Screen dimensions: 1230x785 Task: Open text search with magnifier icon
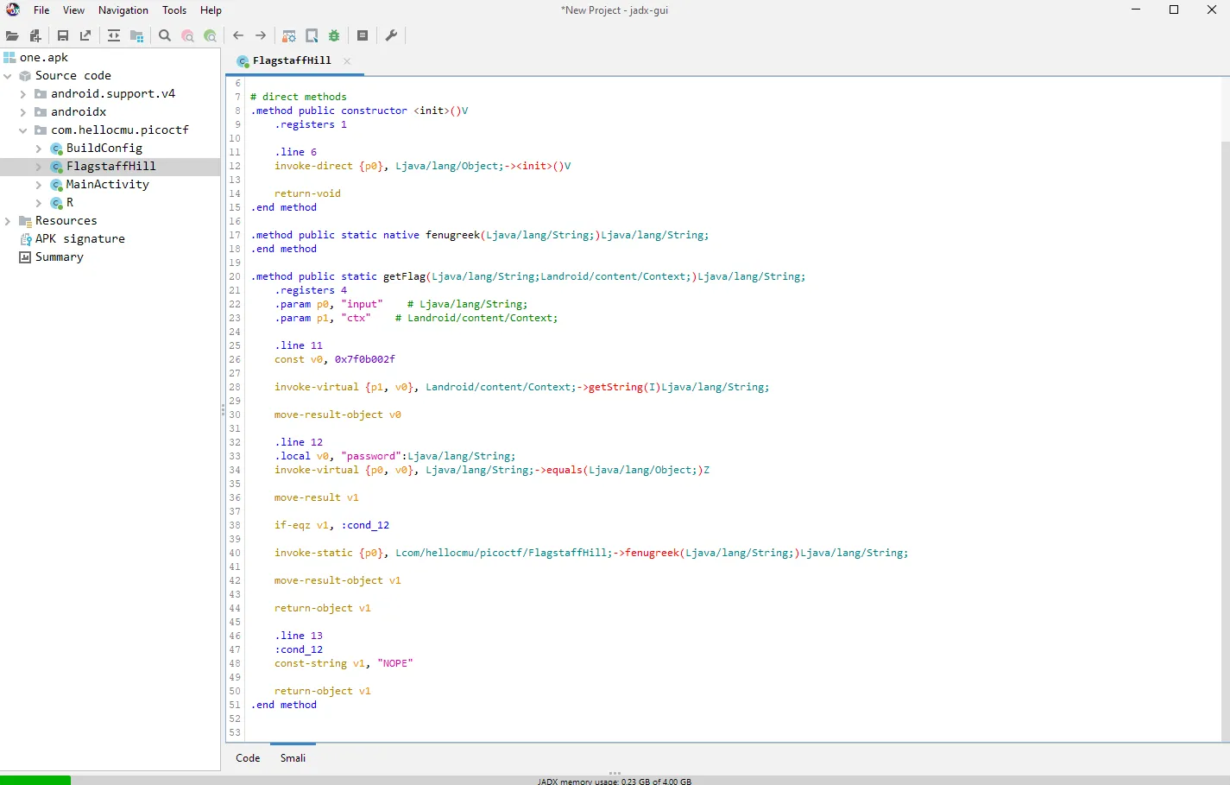click(165, 35)
